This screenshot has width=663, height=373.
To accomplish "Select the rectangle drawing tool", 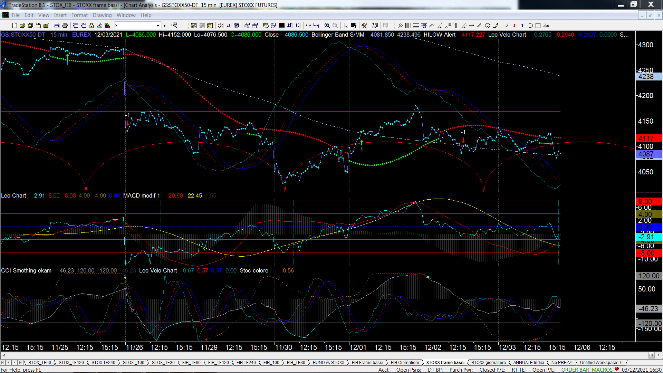I will point(538,26).
